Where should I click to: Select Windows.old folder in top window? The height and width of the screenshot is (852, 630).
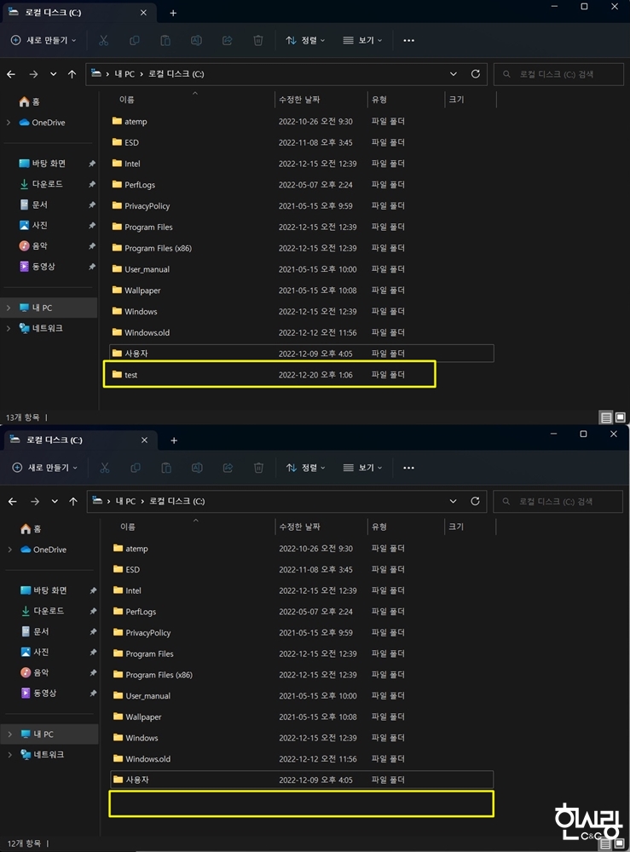point(302,332)
